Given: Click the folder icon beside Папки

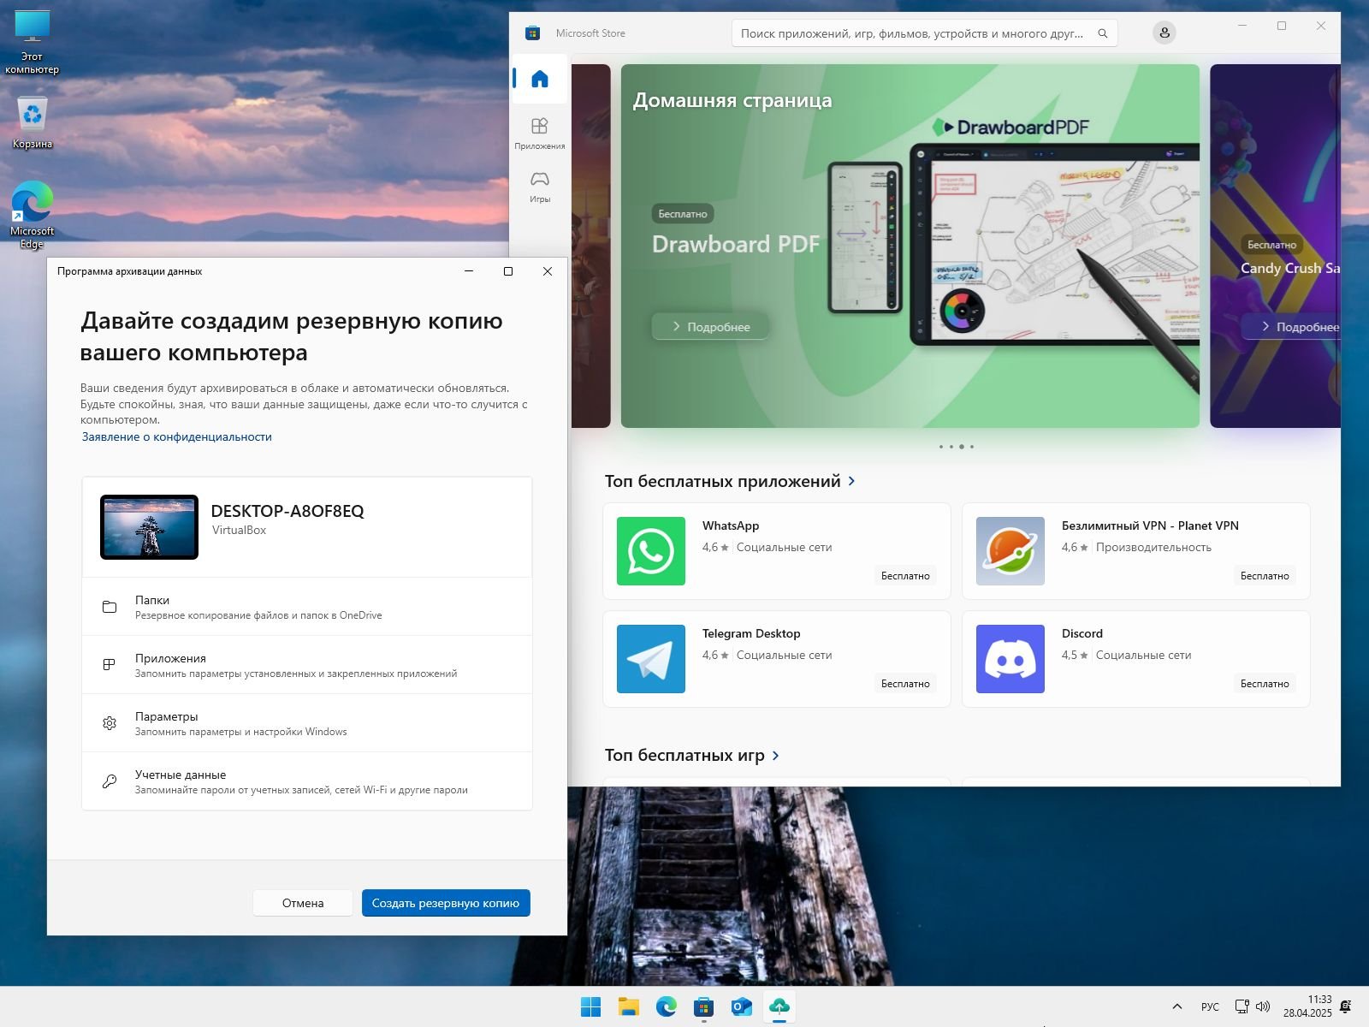Looking at the screenshot, I should [x=110, y=607].
